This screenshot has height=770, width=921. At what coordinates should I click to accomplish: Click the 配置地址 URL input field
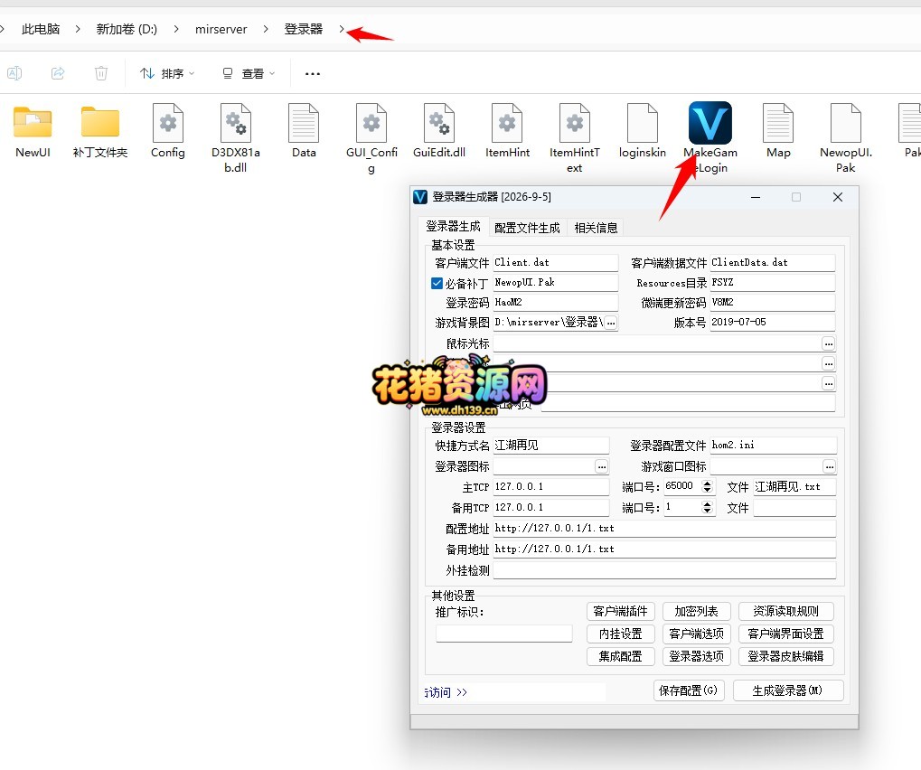pos(664,528)
